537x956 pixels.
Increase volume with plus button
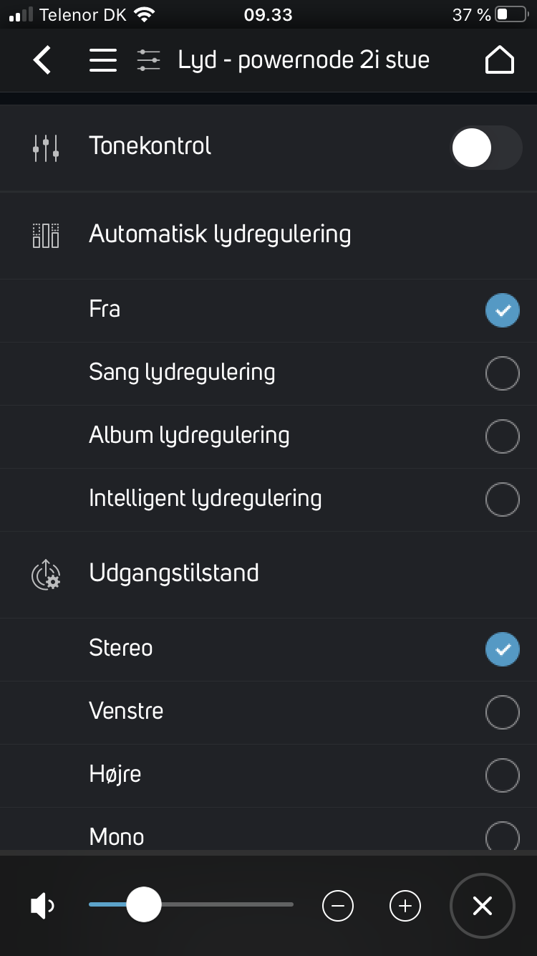point(405,906)
